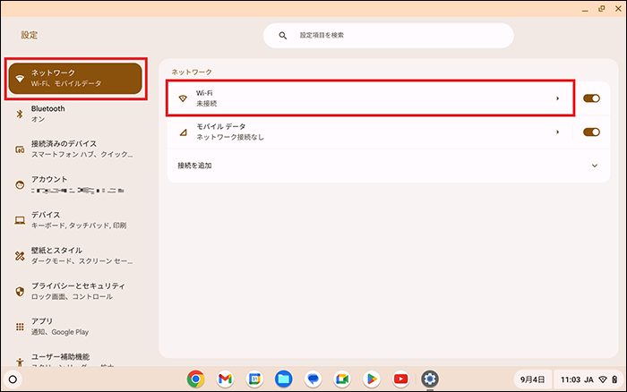Viewport: 627px width, 392px height.
Task: Launch Gmail from the shelf
Action: 225,379
